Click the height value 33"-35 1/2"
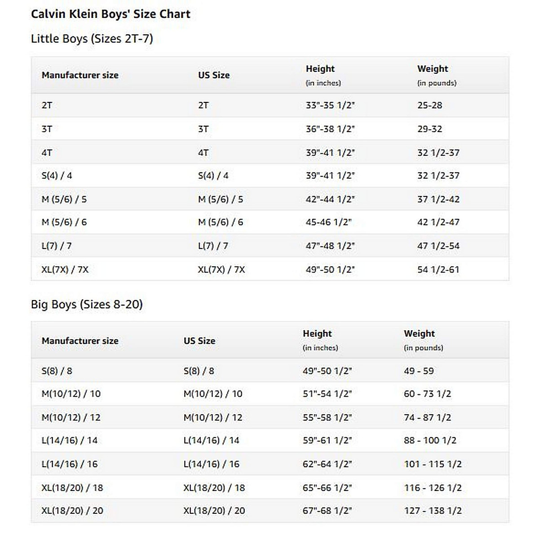This screenshot has width=539, height=539. coord(330,106)
